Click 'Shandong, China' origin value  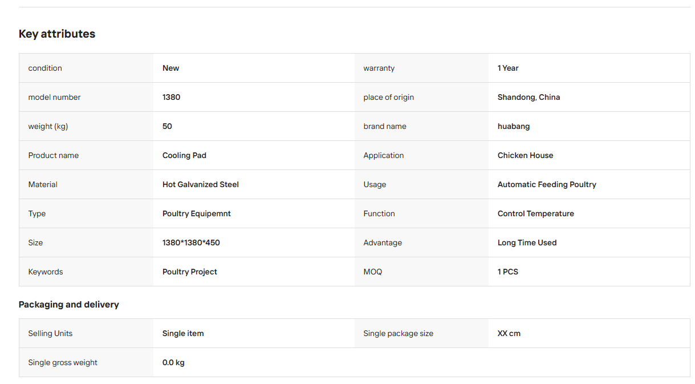[529, 97]
